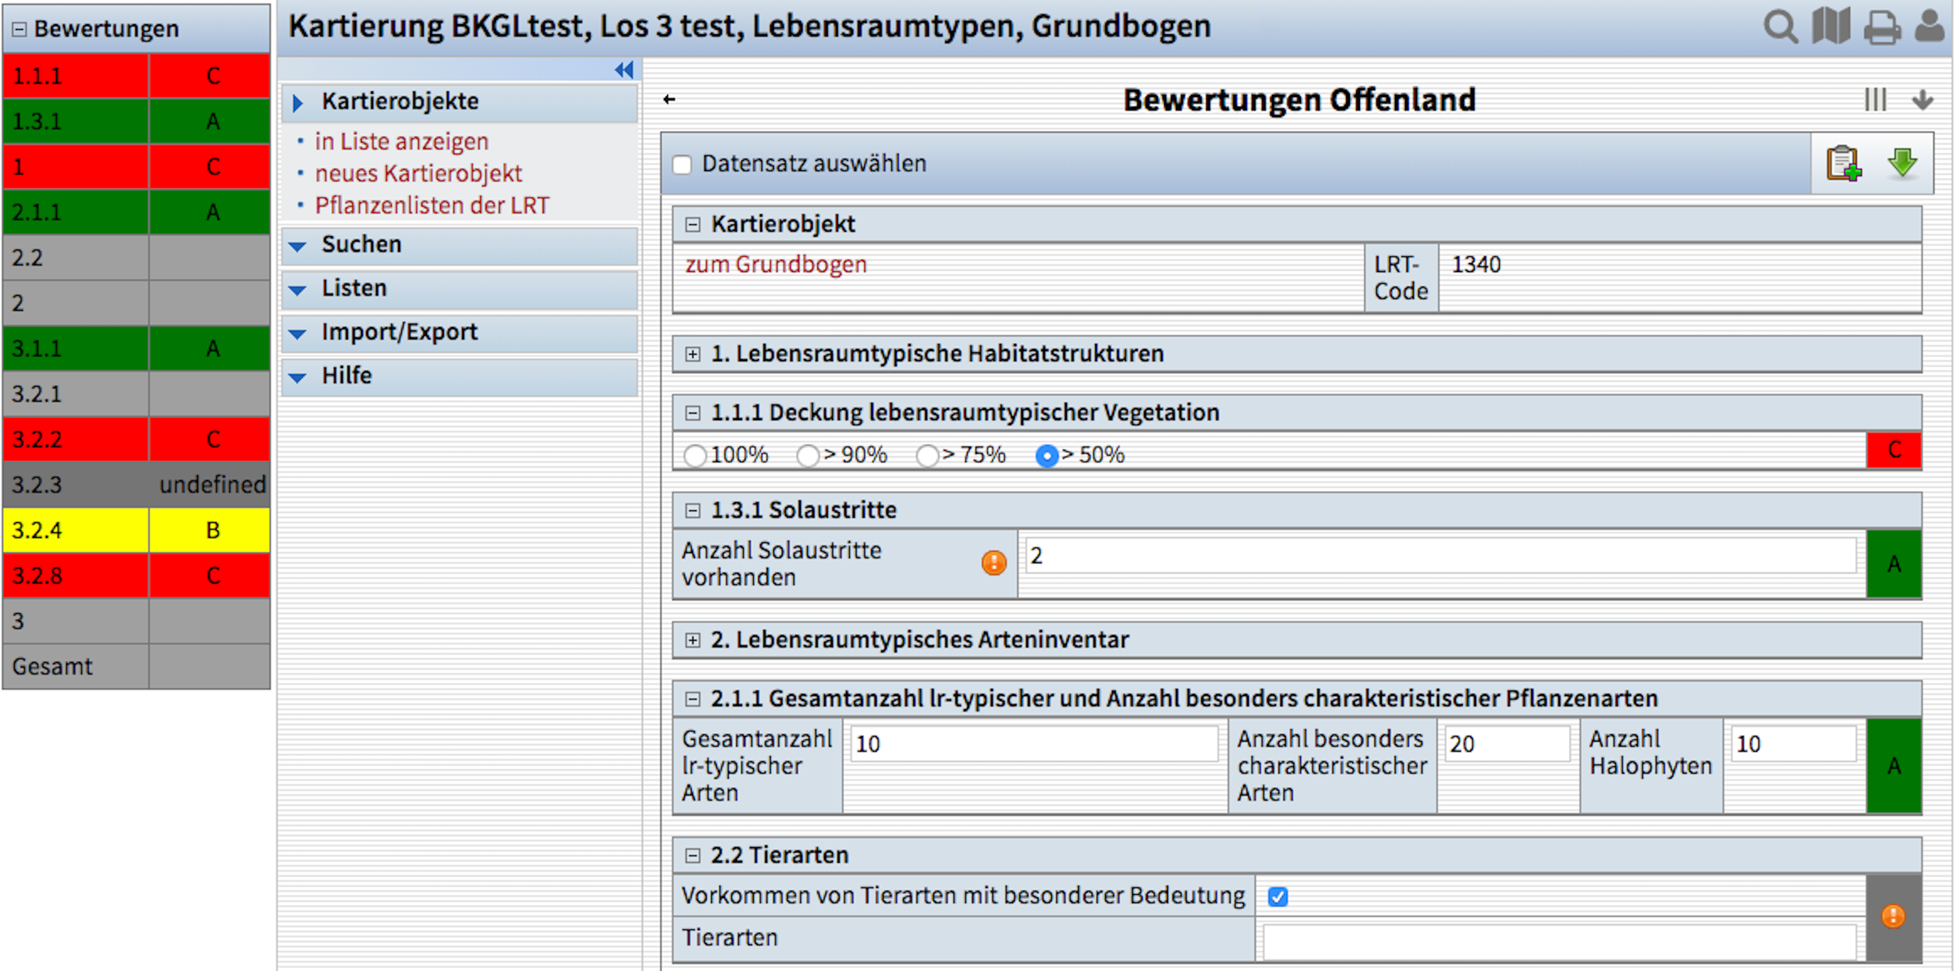Enable the Datensatz auswählen checkbox
The width and height of the screenshot is (1960, 971).
coord(683,165)
